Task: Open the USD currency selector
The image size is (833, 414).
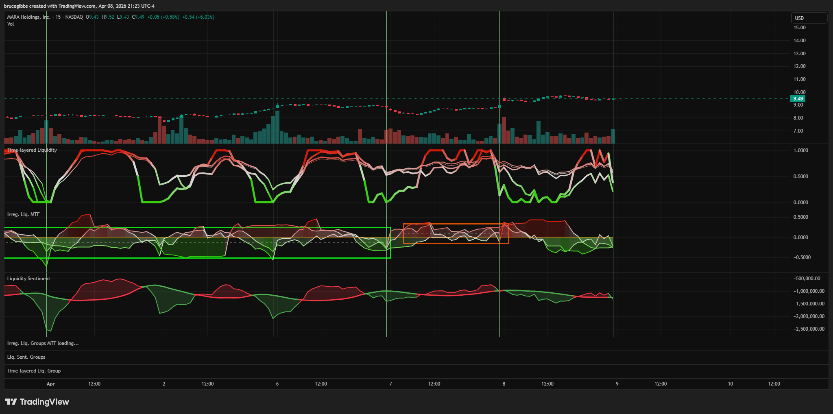Action: click(x=809, y=18)
